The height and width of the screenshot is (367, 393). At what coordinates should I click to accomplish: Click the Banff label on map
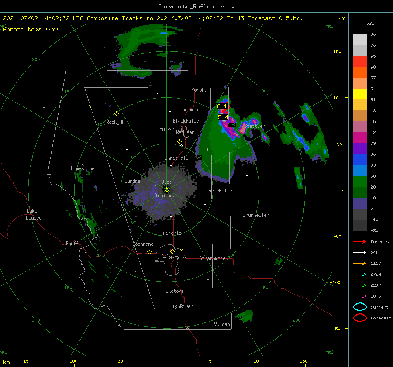72,243
